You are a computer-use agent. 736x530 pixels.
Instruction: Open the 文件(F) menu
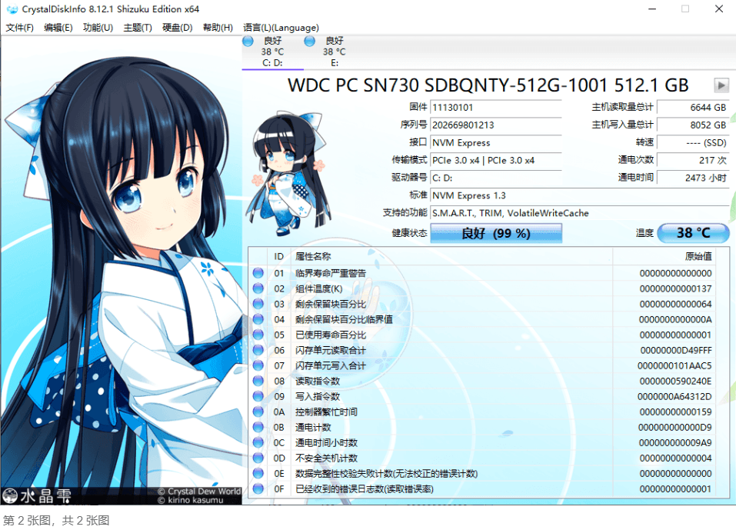tap(20, 28)
